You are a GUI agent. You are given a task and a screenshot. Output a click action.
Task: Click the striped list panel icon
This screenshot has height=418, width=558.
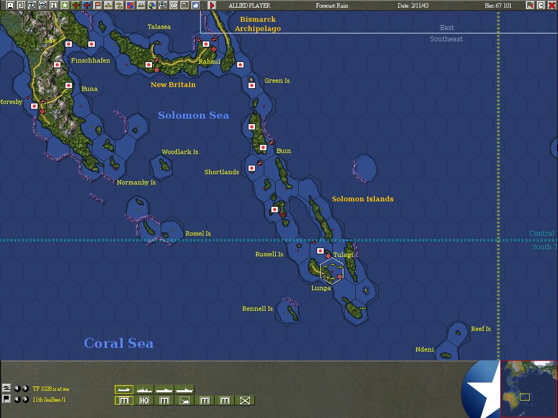pos(185,5)
